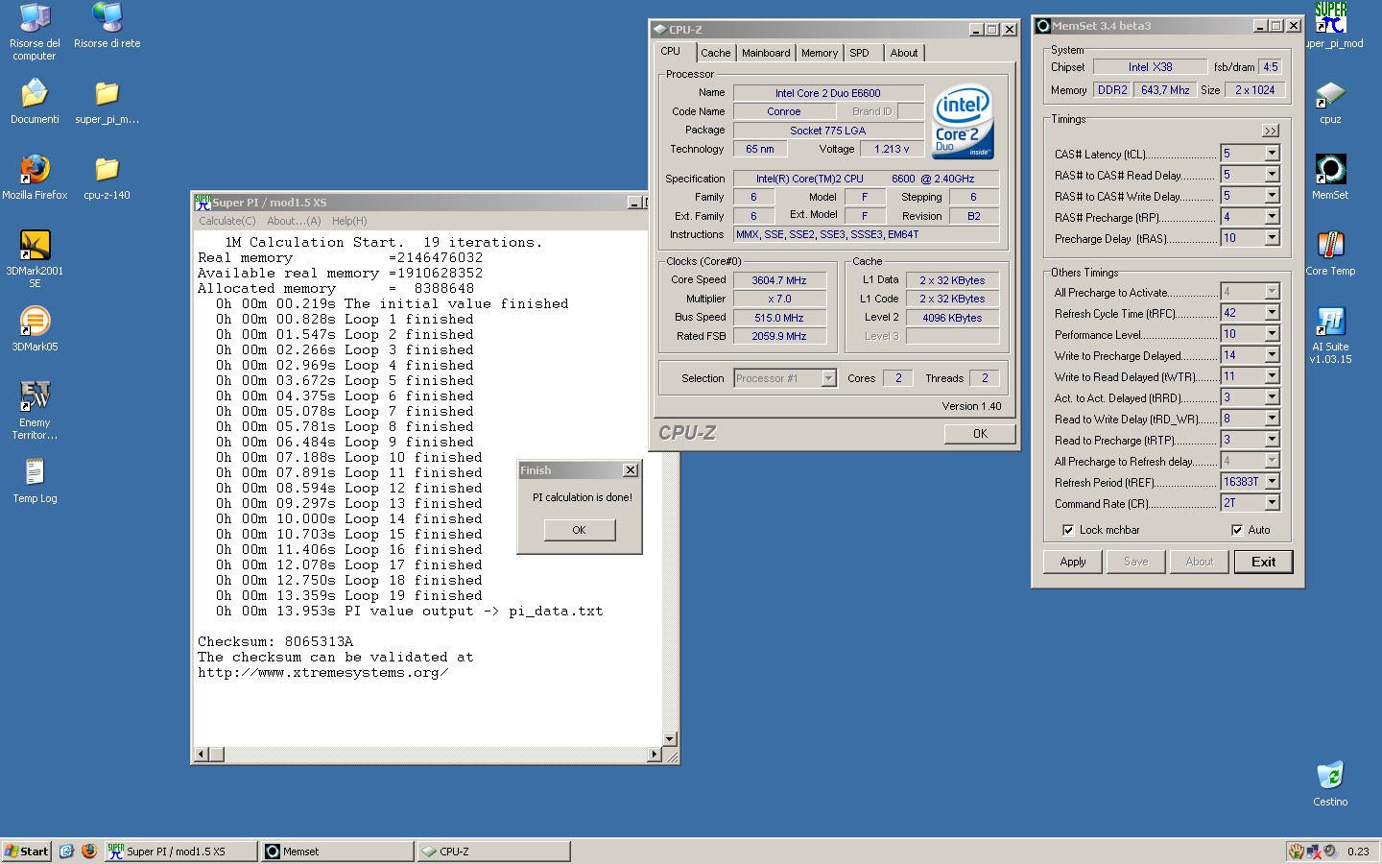
Task: Click Super PI vertical scrollbar down arrow
Action: [x=670, y=739]
